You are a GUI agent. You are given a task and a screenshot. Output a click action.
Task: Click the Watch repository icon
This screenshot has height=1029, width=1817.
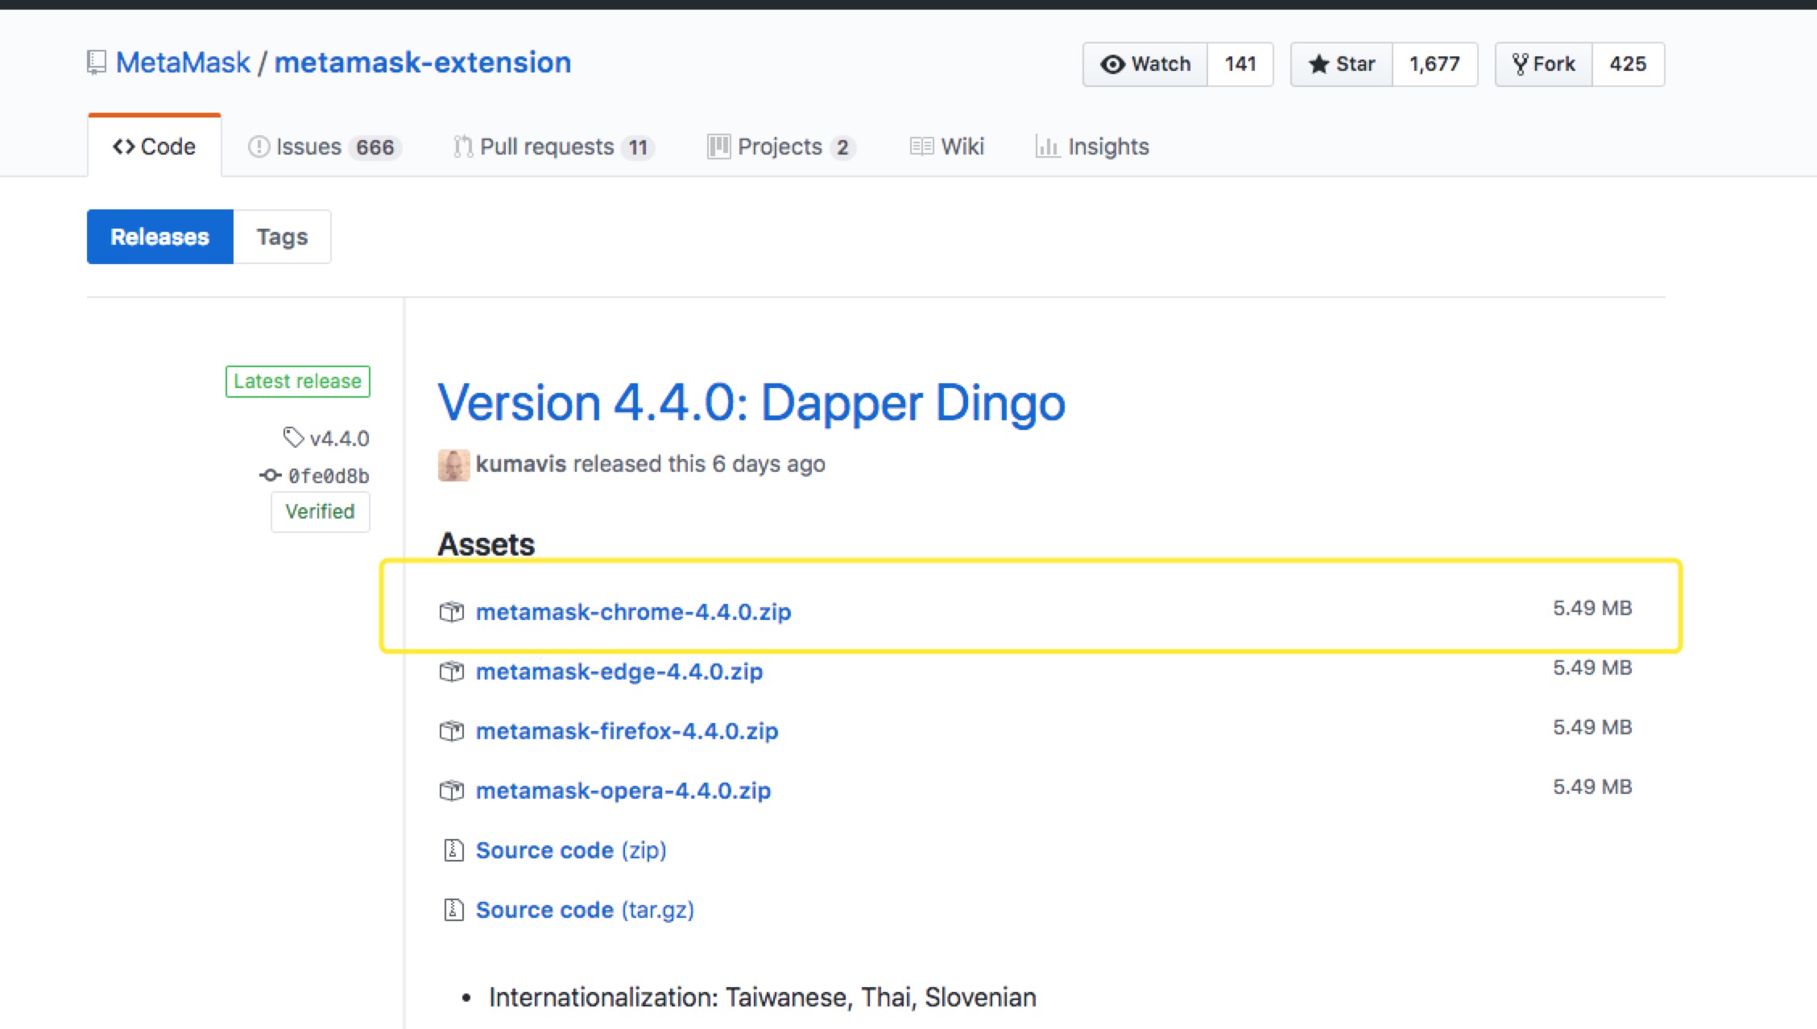click(1112, 64)
